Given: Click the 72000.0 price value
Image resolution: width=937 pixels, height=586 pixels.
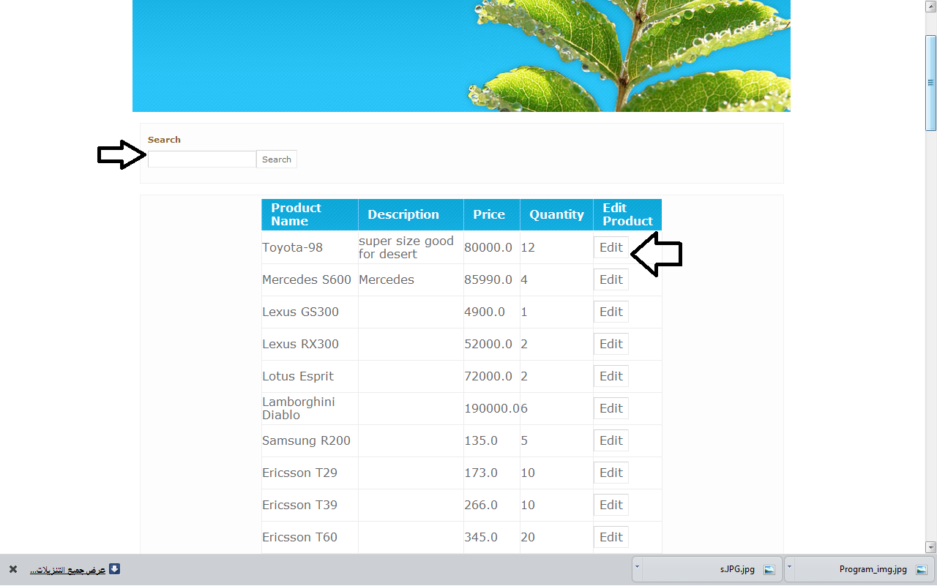Looking at the screenshot, I should pos(488,376).
